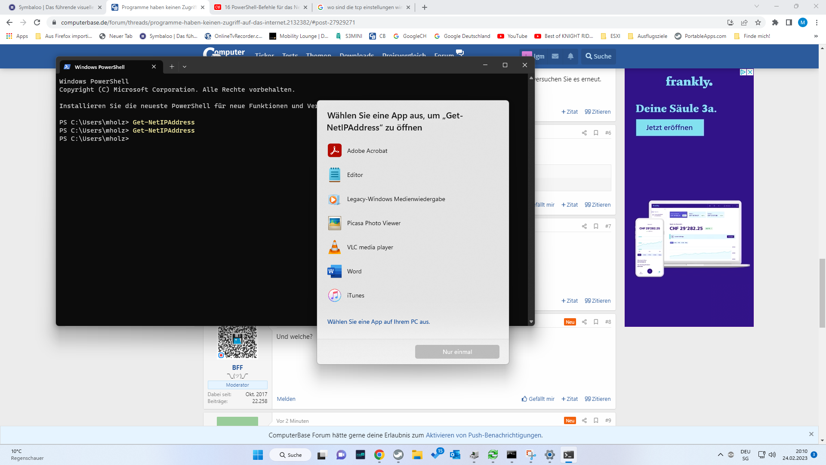
Task: Select Adobe Acrobat from the app list
Action: [367, 151]
